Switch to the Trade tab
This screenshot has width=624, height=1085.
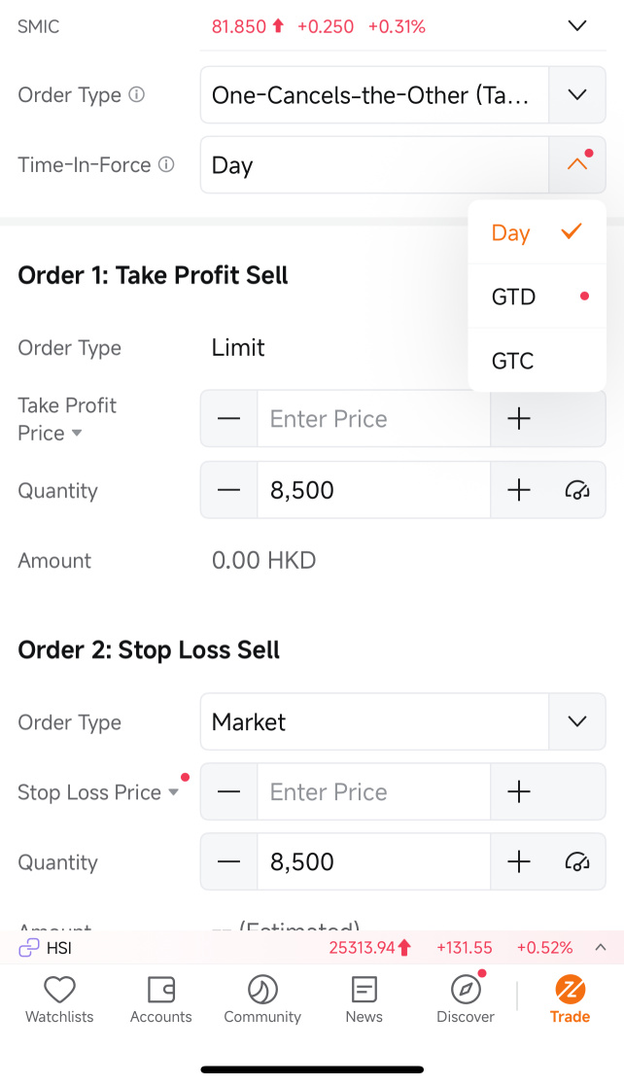coord(570,999)
